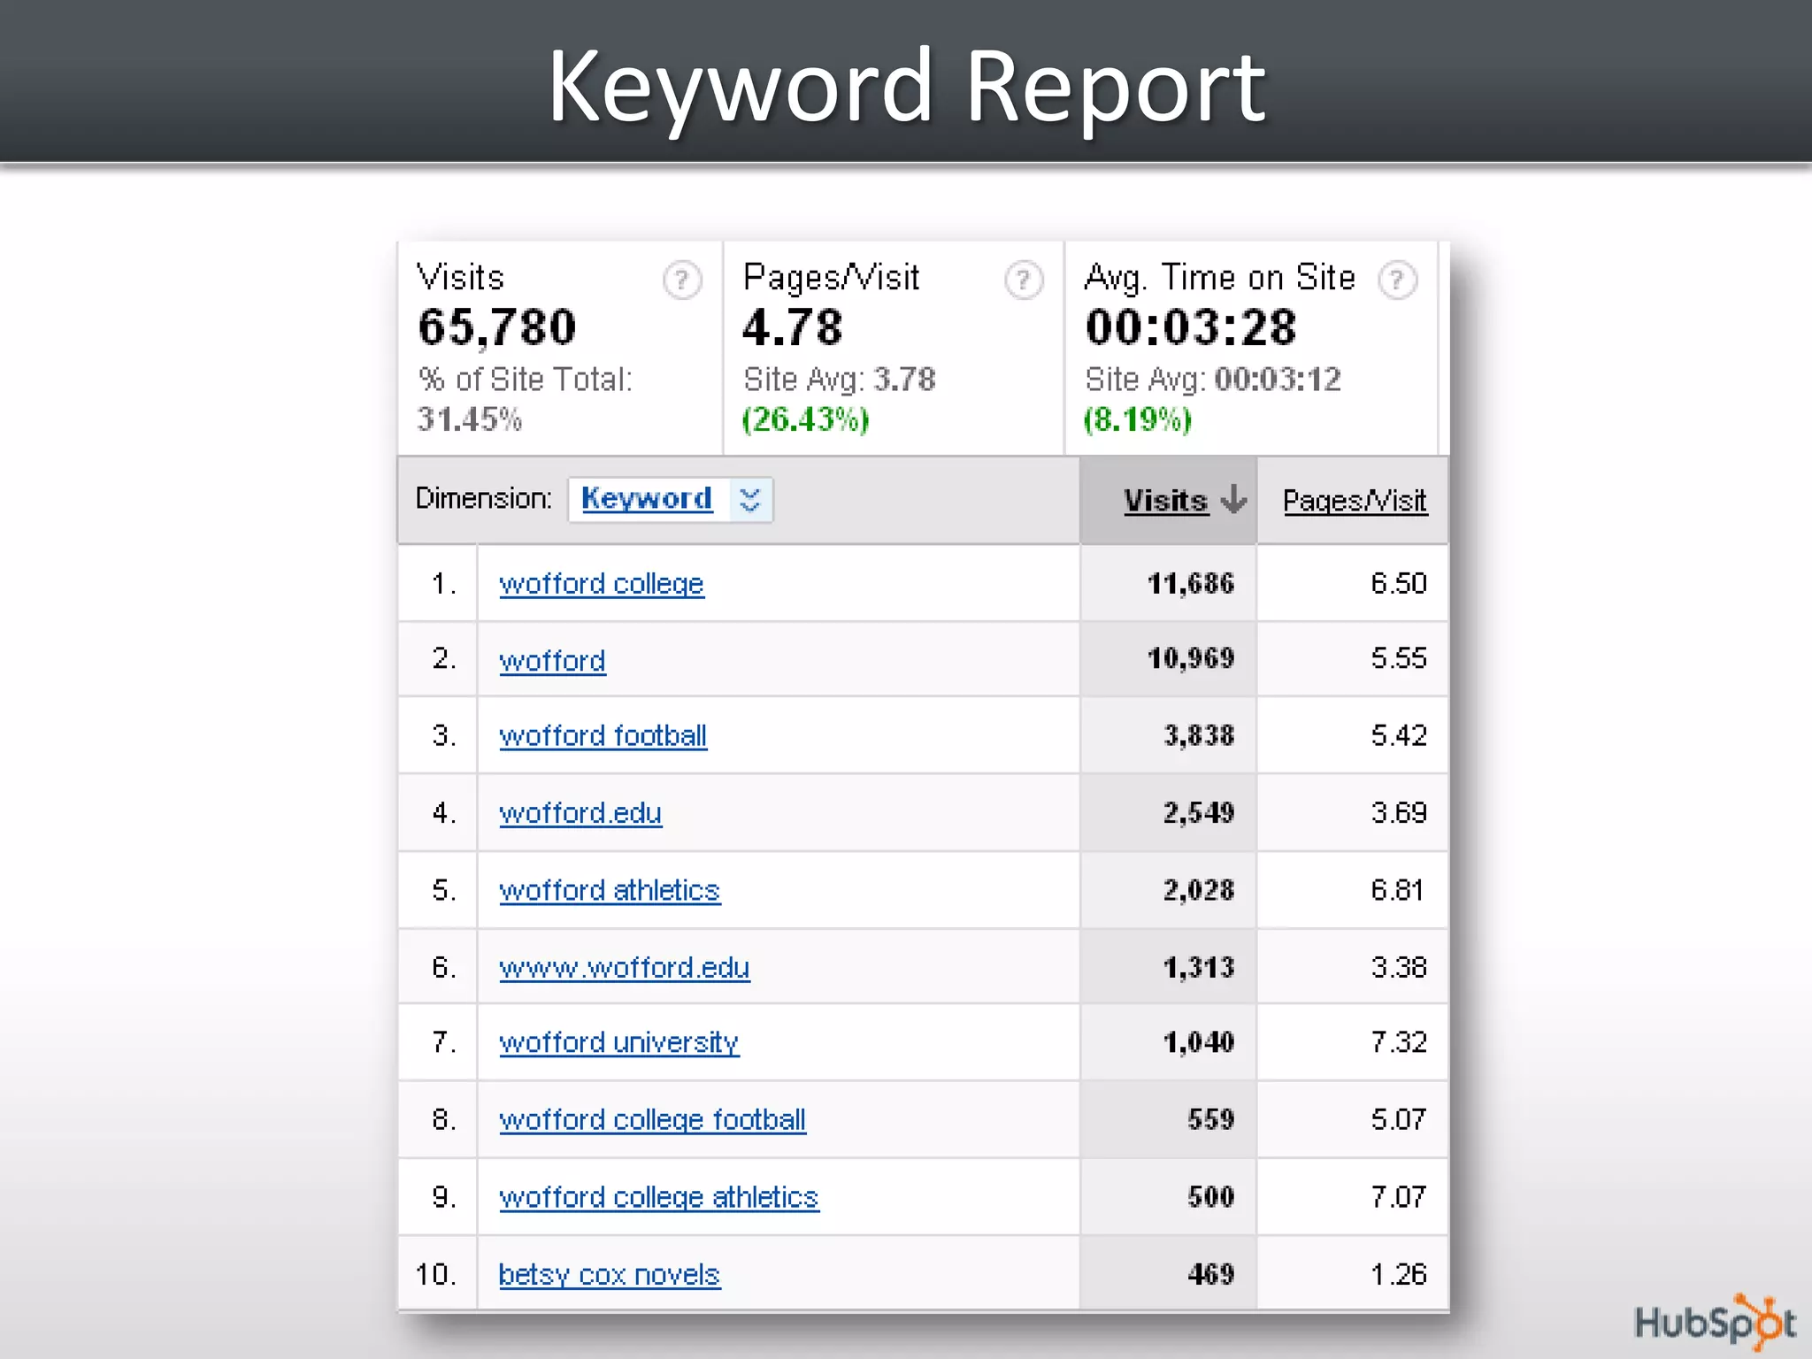The height and width of the screenshot is (1359, 1812).
Task: Select the 1,040 visits value
Action: point(1198,1042)
